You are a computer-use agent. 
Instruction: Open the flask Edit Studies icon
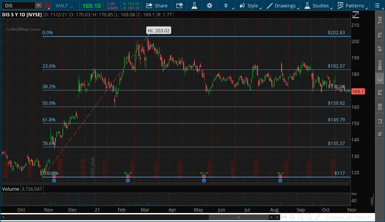pos(194,6)
